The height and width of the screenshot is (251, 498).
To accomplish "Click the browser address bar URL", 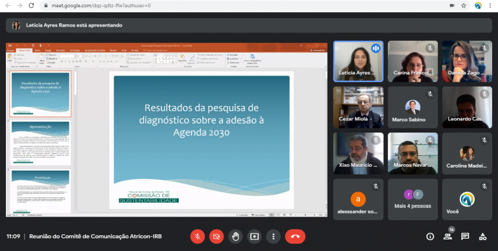I will 101,5.
